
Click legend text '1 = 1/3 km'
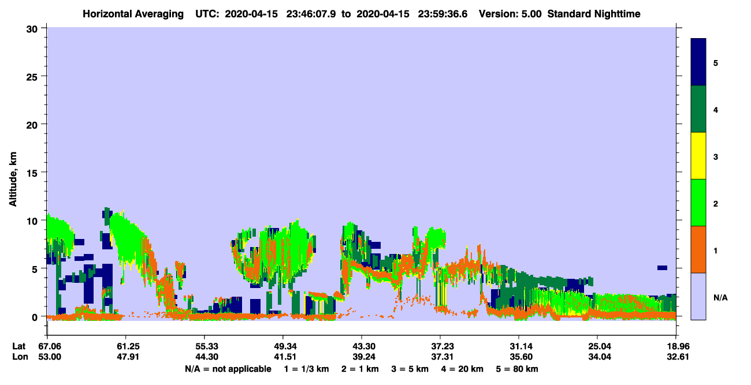[x=306, y=369]
